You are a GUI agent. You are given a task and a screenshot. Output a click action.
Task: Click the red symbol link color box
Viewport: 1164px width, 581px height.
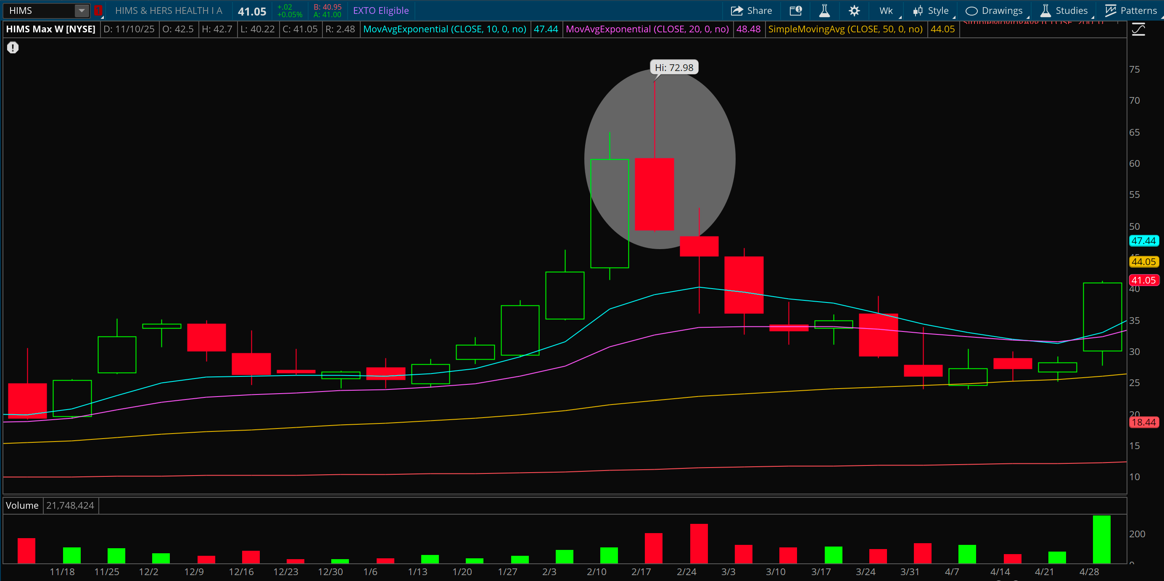(98, 11)
